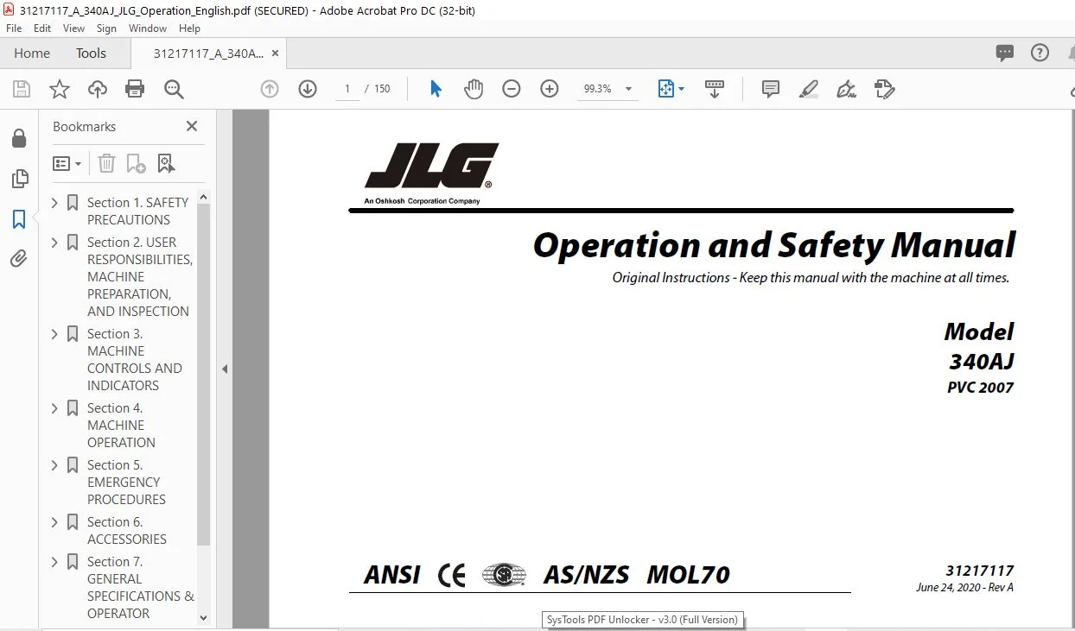
Task: Switch to the Tools tab
Action: 91,53
